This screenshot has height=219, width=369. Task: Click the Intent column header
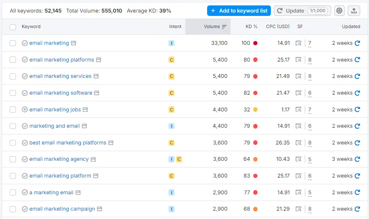(x=175, y=27)
